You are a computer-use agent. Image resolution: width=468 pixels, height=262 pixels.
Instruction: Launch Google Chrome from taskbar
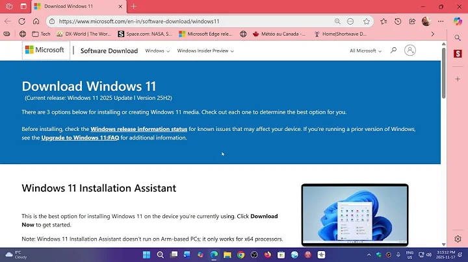(x=241, y=255)
